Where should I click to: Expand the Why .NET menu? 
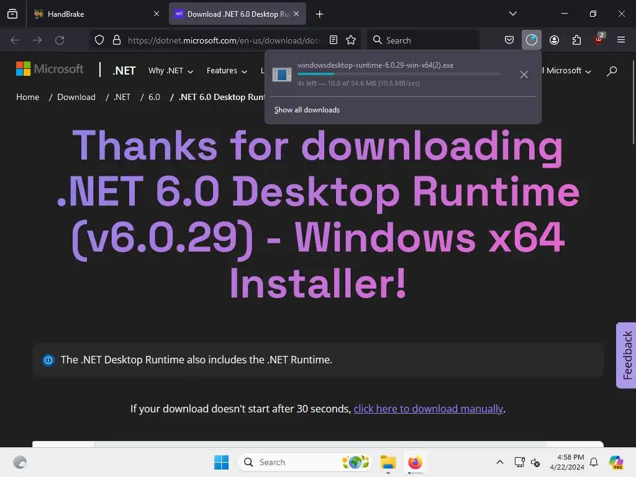170,71
